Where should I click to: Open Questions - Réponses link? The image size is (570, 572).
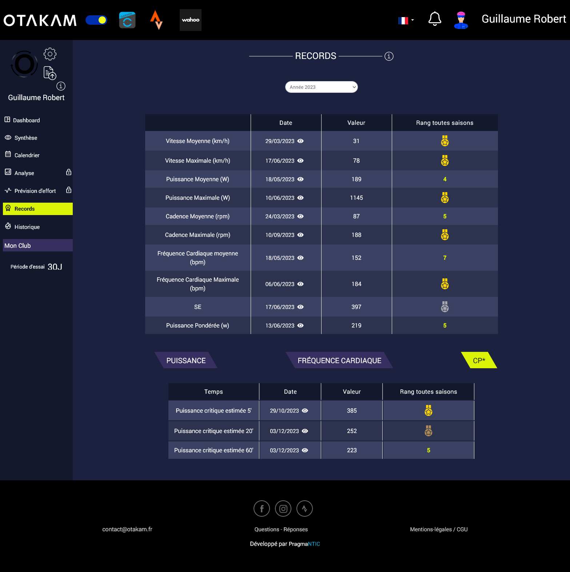281,529
